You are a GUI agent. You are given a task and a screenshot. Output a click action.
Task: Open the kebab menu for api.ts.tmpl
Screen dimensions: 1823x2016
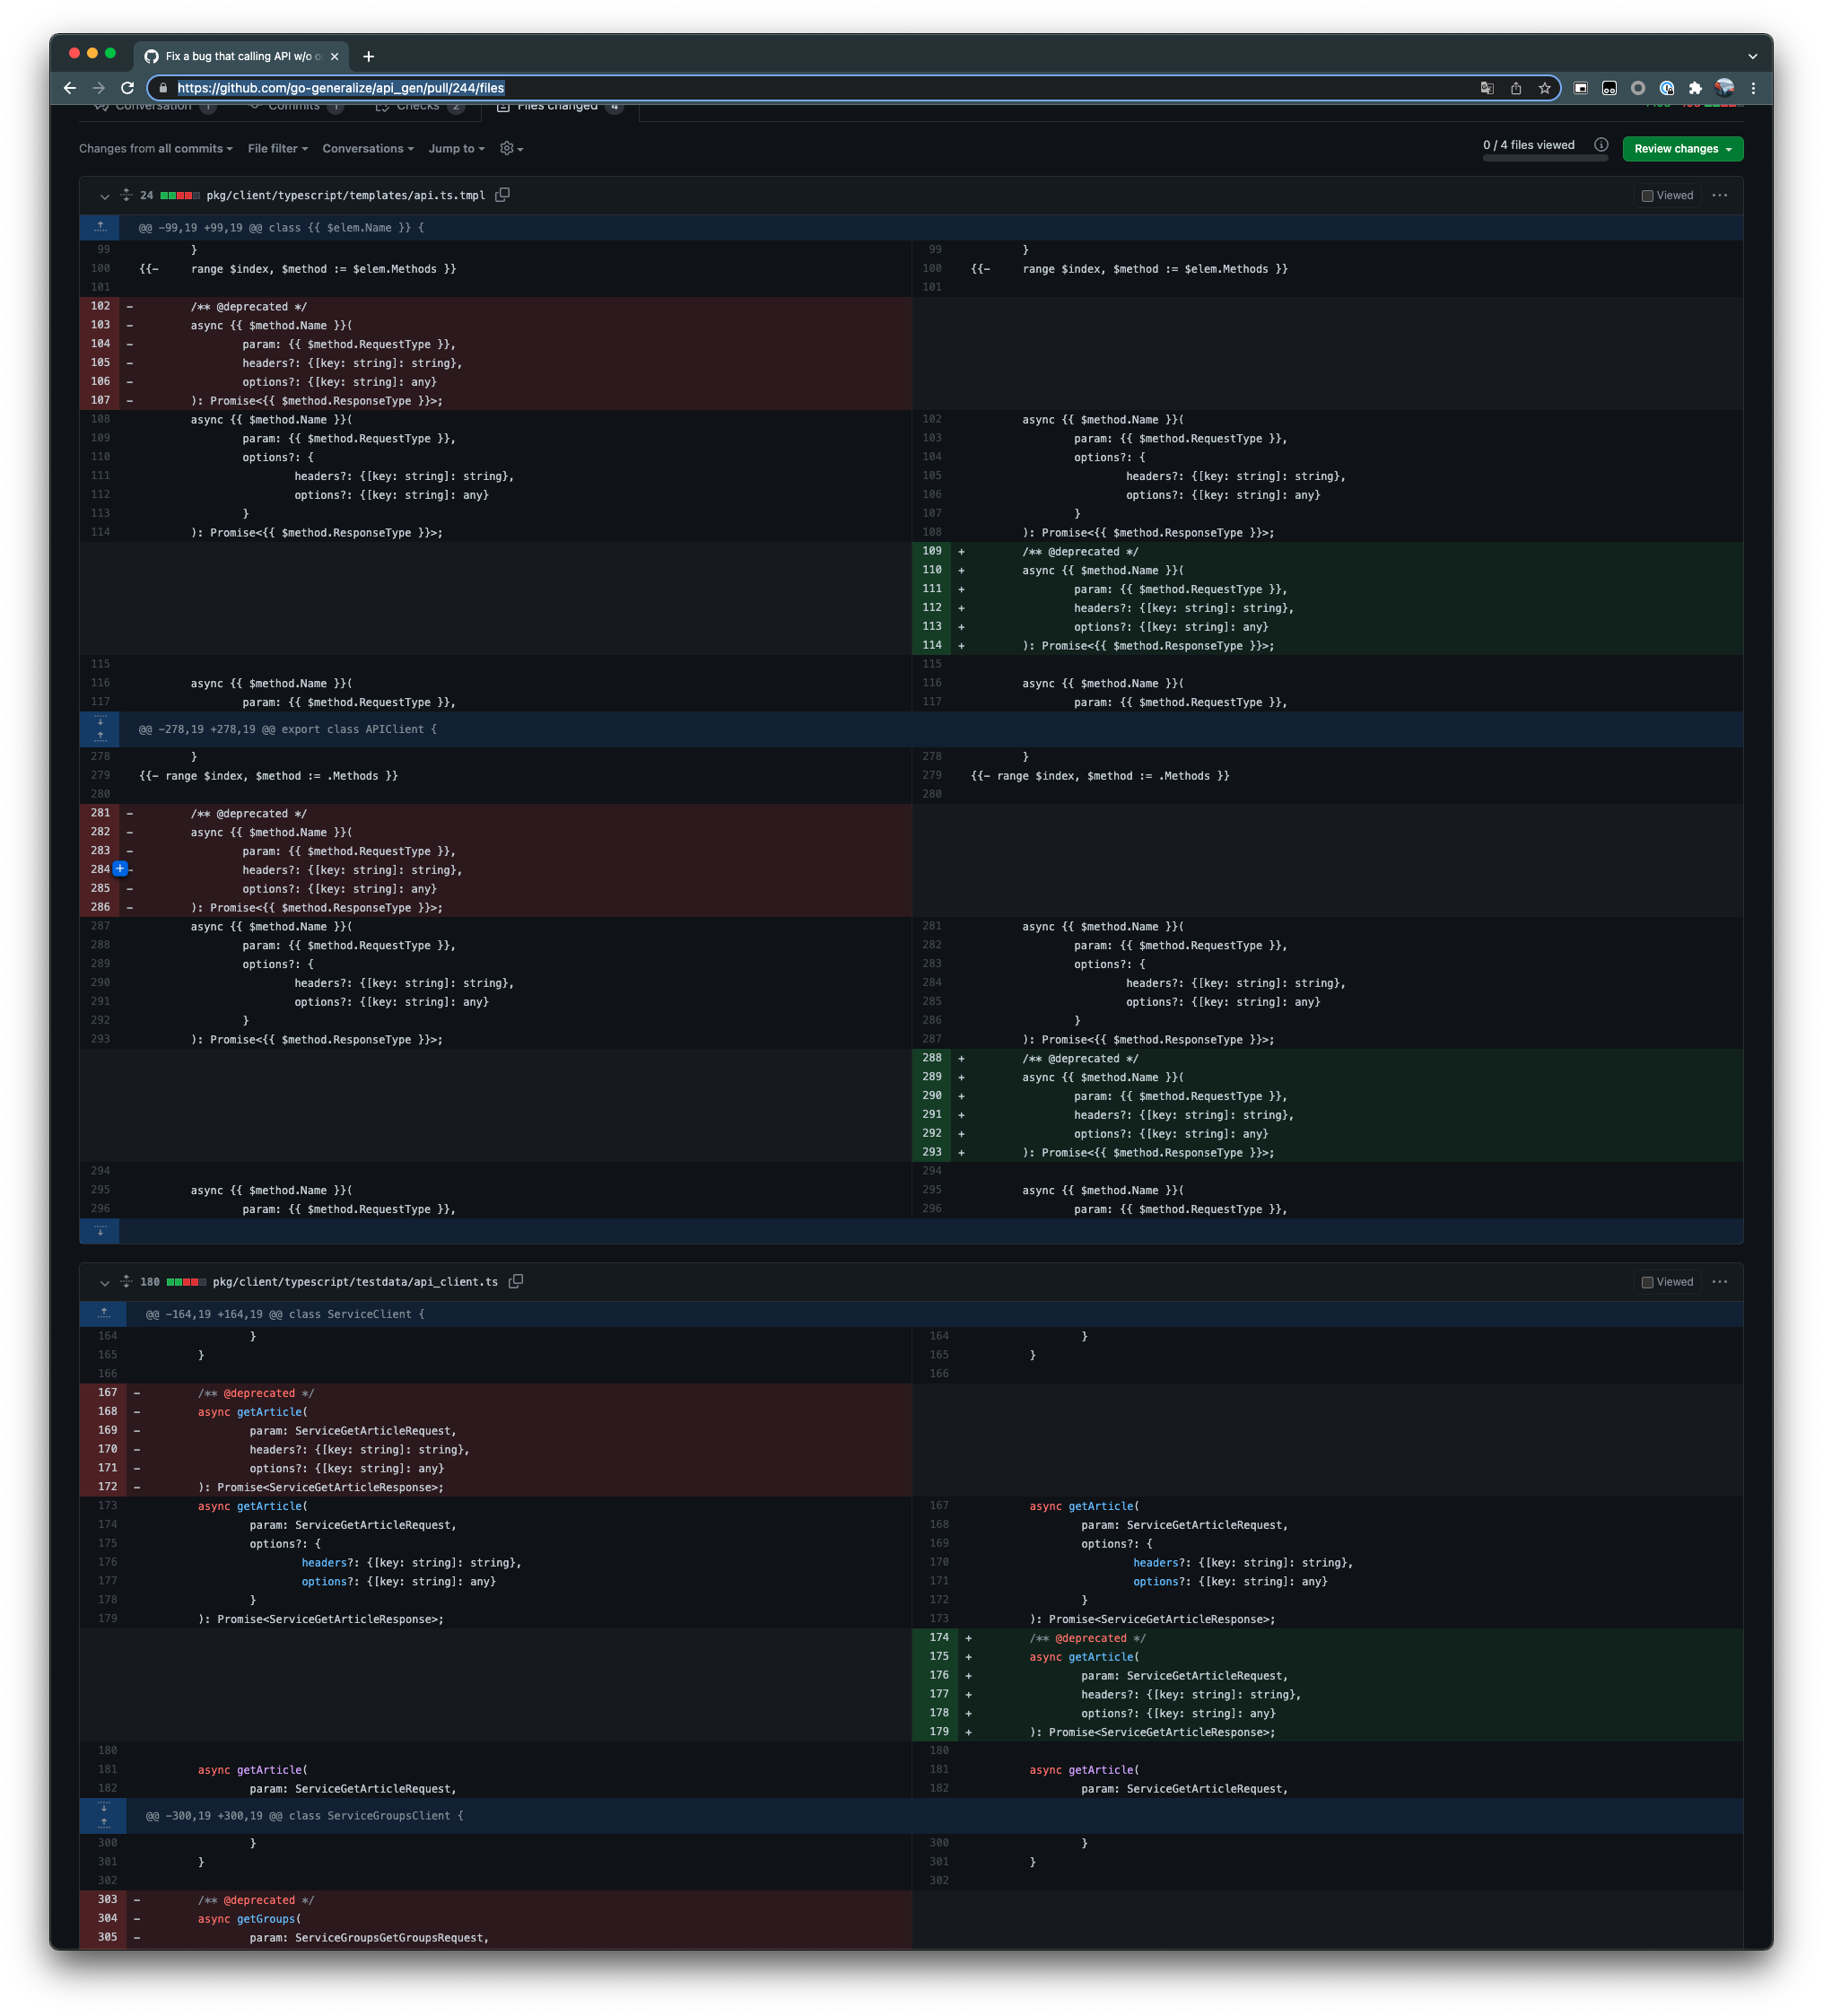pyautogui.click(x=1721, y=195)
